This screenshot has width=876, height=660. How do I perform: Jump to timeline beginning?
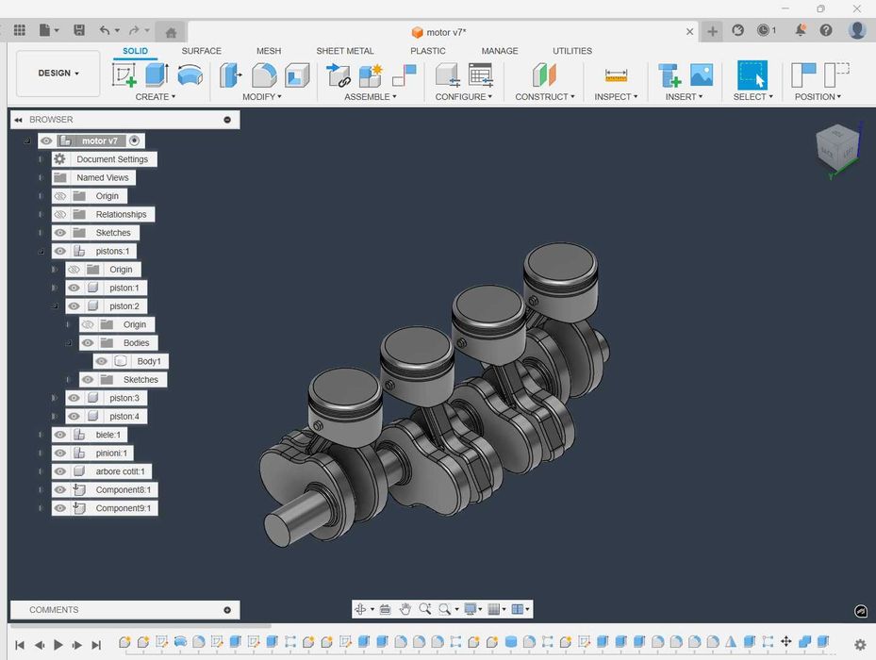click(20, 645)
